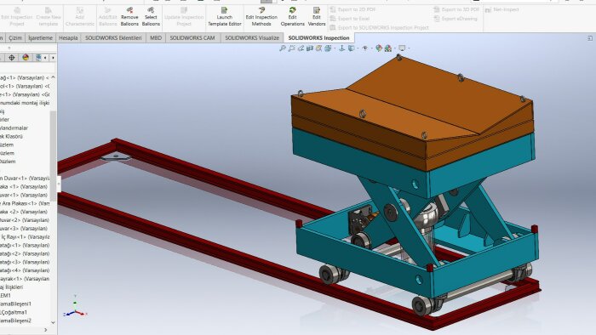Open the Edit Operations tool
The width and height of the screenshot is (596, 335).
click(x=292, y=17)
